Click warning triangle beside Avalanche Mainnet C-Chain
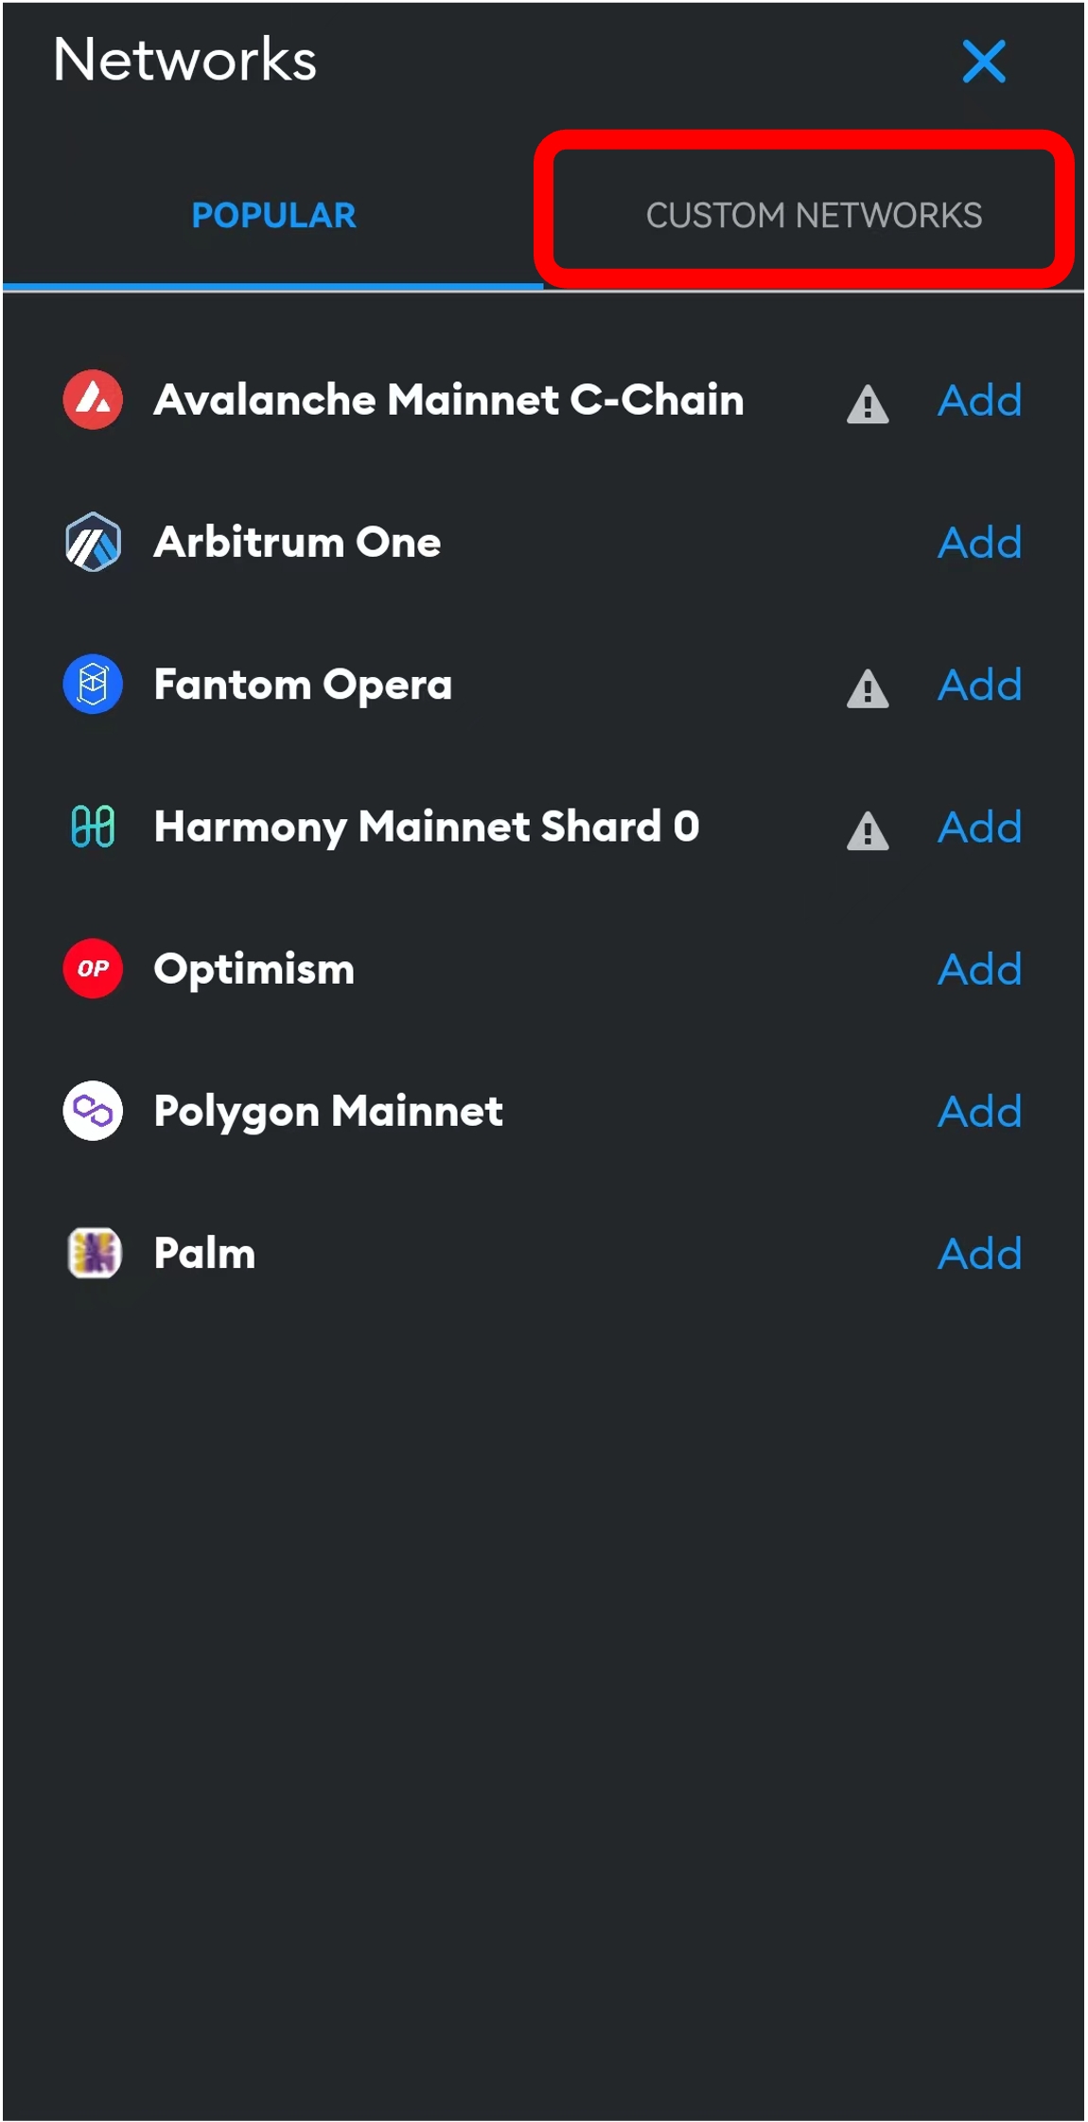 tap(867, 404)
